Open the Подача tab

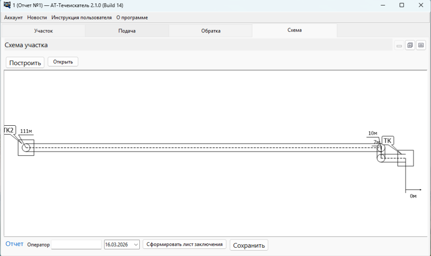click(x=127, y=31)
